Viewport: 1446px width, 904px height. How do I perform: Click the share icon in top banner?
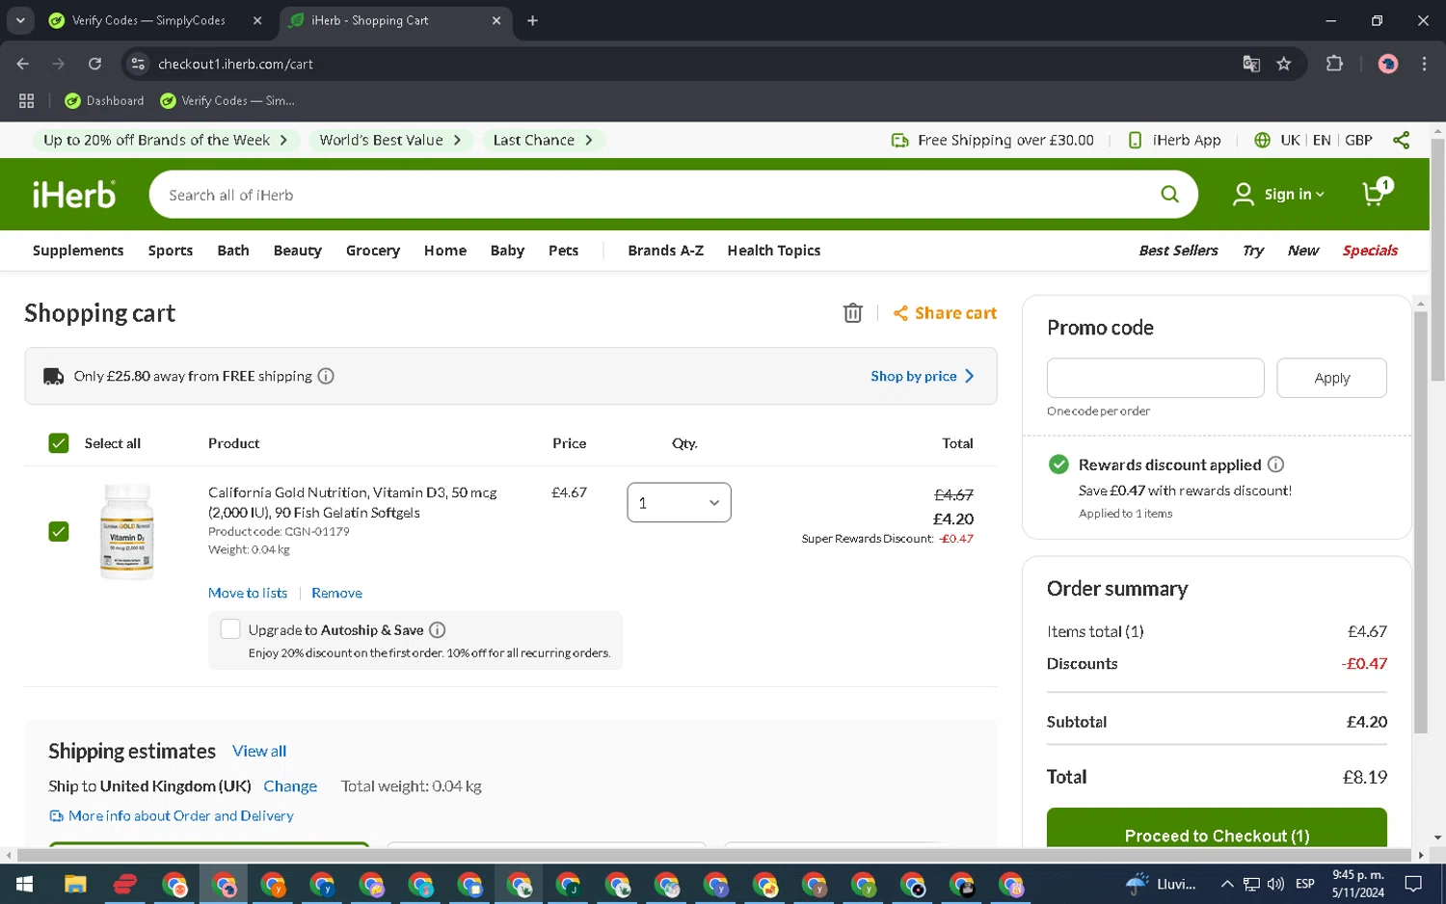pos(1401,140)
